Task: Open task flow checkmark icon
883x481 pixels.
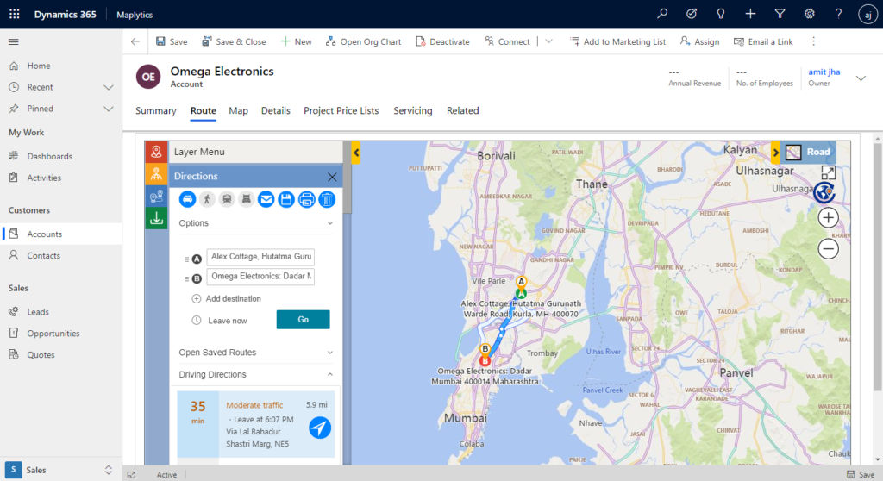Action: [692, 14]
